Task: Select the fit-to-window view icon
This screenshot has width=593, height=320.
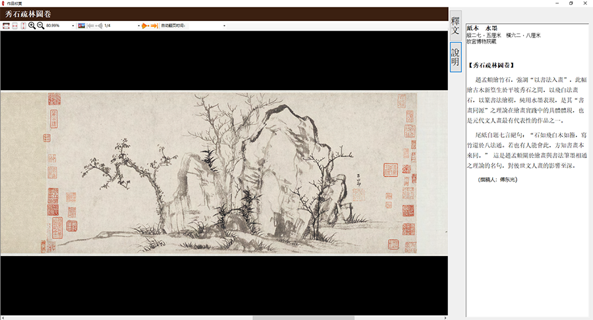Action: 6,26
